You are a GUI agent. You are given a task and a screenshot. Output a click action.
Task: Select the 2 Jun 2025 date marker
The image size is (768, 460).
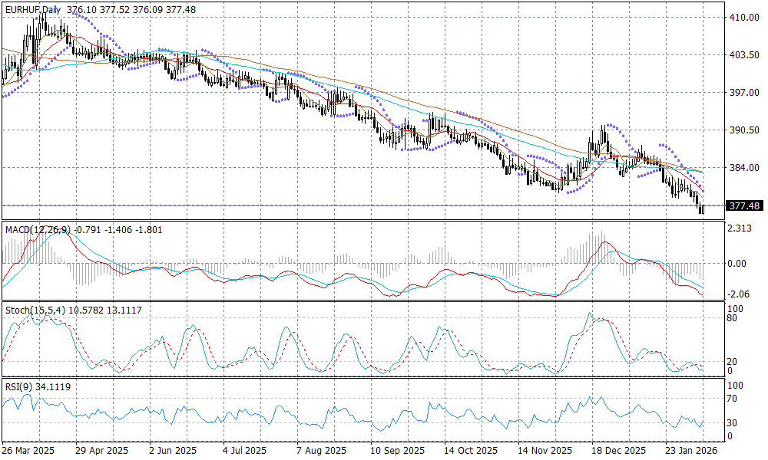click(173, 452)
